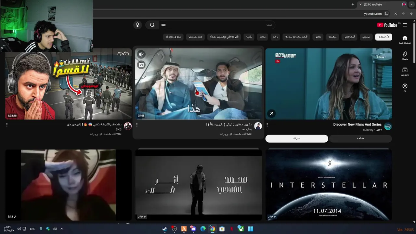416x234 pixels.
Task: Select the 'ميكسات' filter chip
Action: [332, 37]
